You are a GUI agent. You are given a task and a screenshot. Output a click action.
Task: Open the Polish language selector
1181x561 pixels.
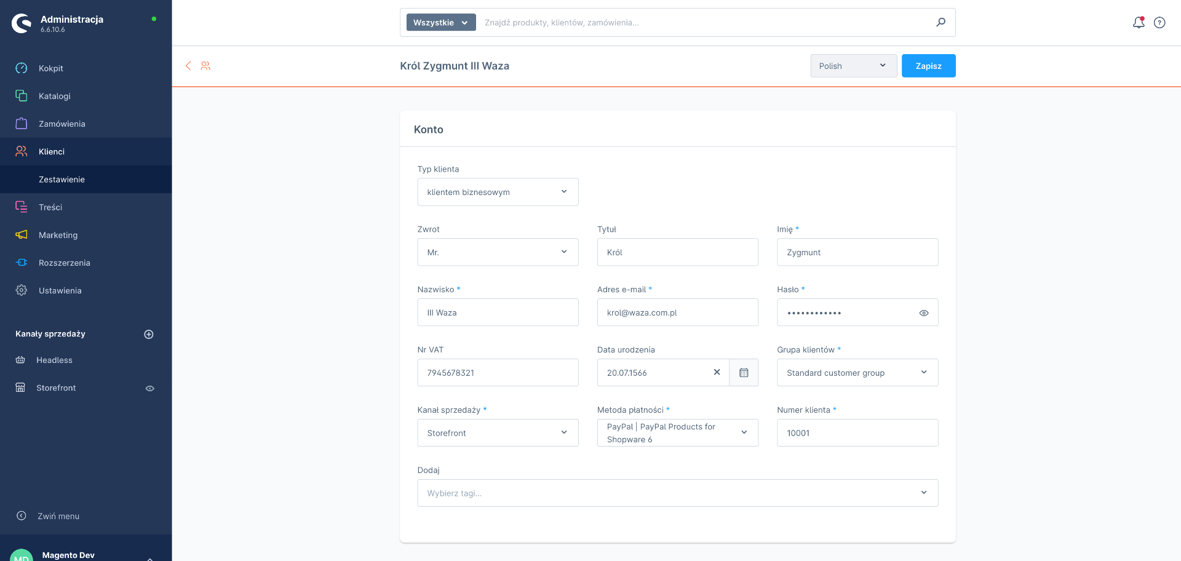tap(853, 66)
